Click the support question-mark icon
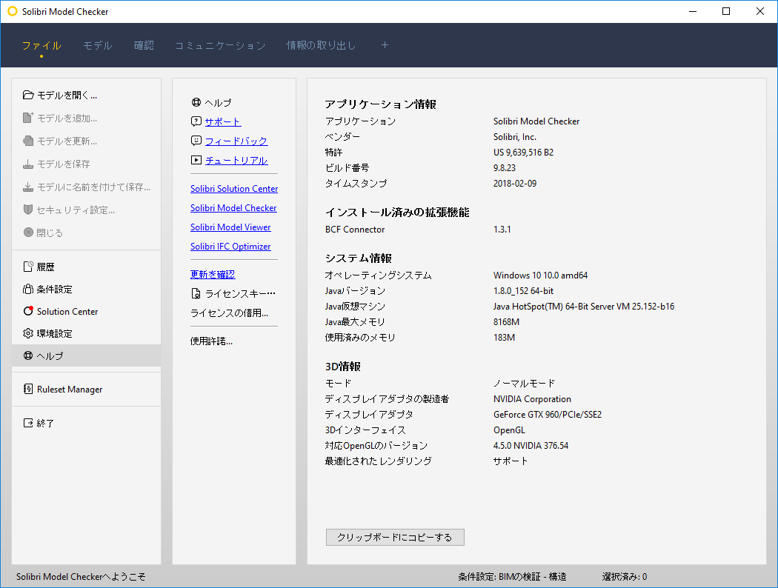 pos(196,121)
